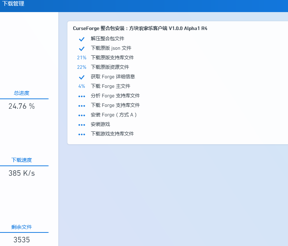Click the 21% progress value
The width and height of the screenshot is (288, 246).
(x=82, y=57)
